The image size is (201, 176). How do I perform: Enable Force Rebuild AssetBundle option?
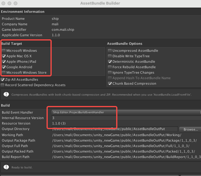click(110, 67)
